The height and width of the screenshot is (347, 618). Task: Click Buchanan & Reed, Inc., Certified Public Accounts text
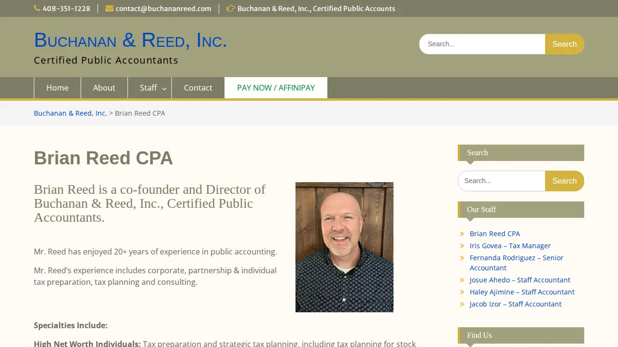point(316,8)
